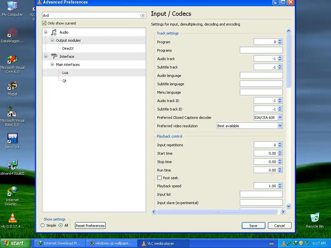The height and width of the screenshot is (248, 331).
Task: Select the Main interfaces tree entry
Action: pos(68,65)
